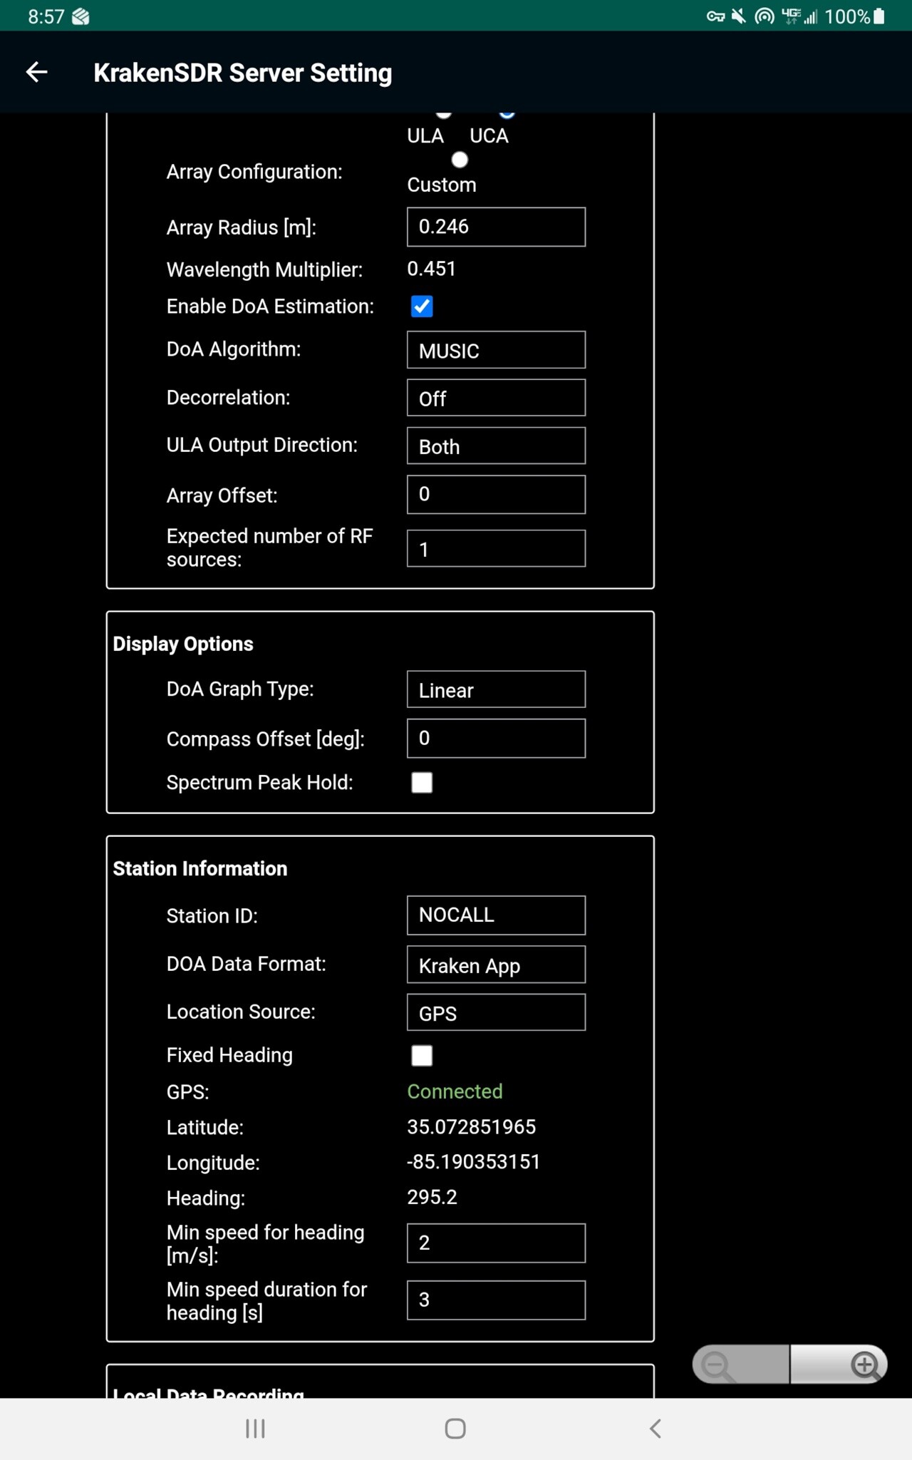
Task: Enable the Spectrum Peak Hold checkbox
Action: 422,783
